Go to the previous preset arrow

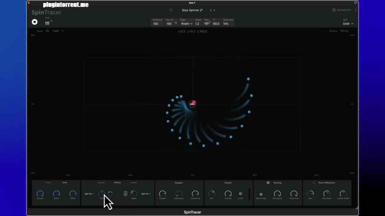pyautogui.click(x=211, y=10)
